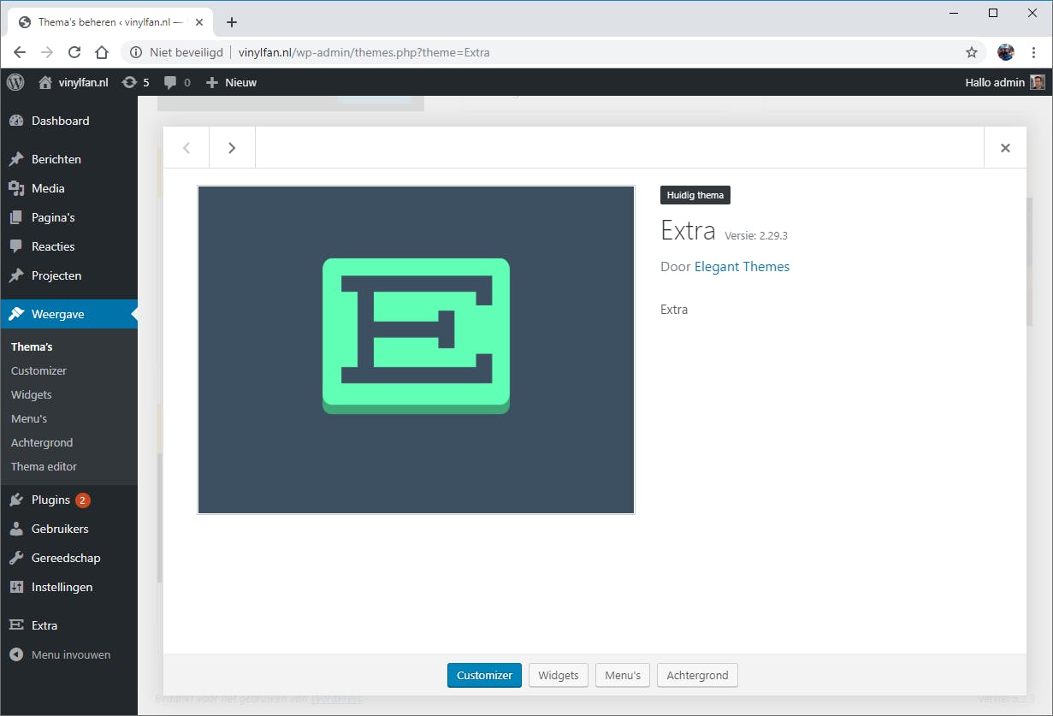The height and width of the screenshot is (716, 1053).
Task: View site info for Niet beveiligd
Action: click(176, 52)
